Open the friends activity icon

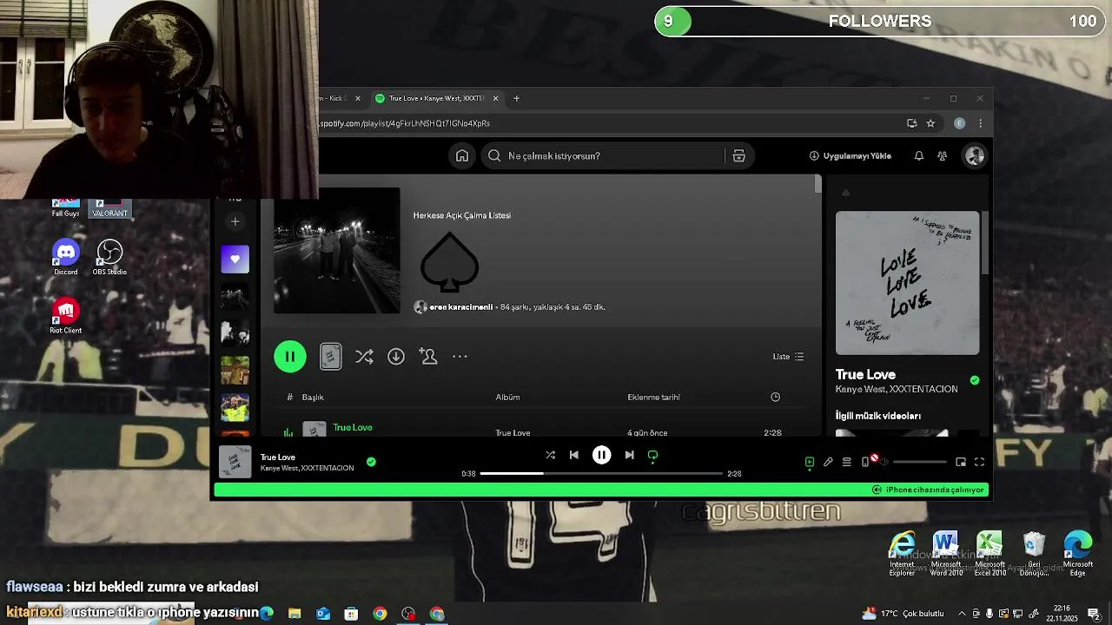(x=942, y=156)
